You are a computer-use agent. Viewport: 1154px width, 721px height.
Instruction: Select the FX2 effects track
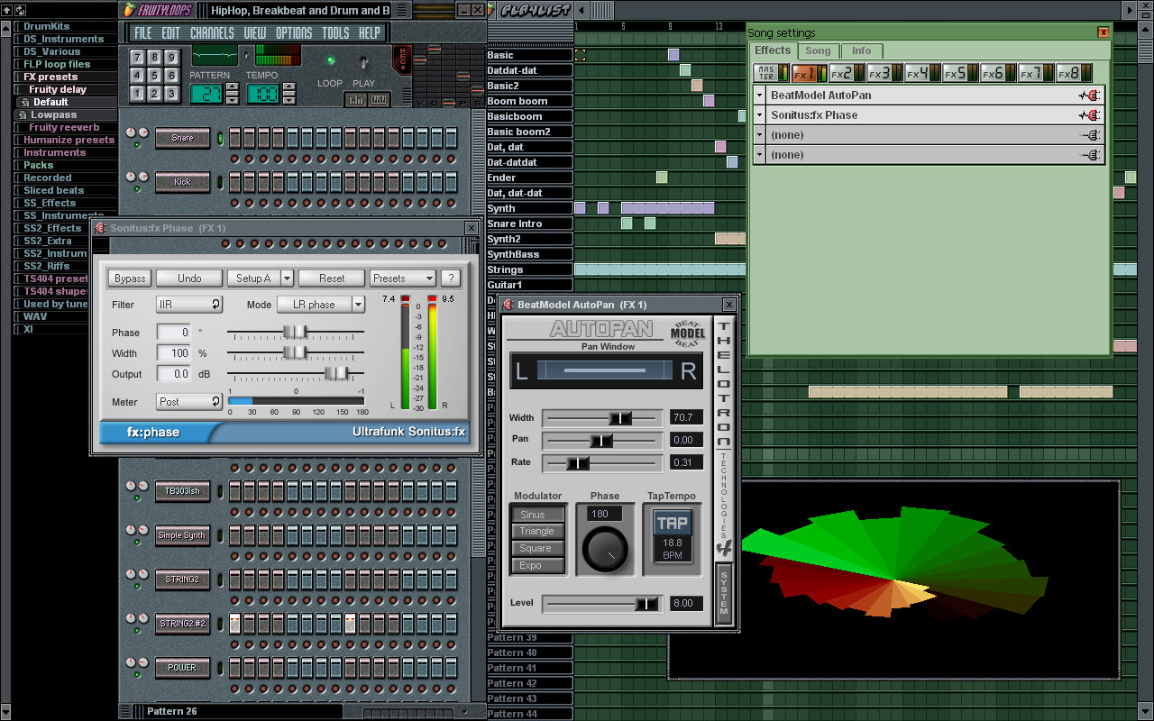(847, 73)
